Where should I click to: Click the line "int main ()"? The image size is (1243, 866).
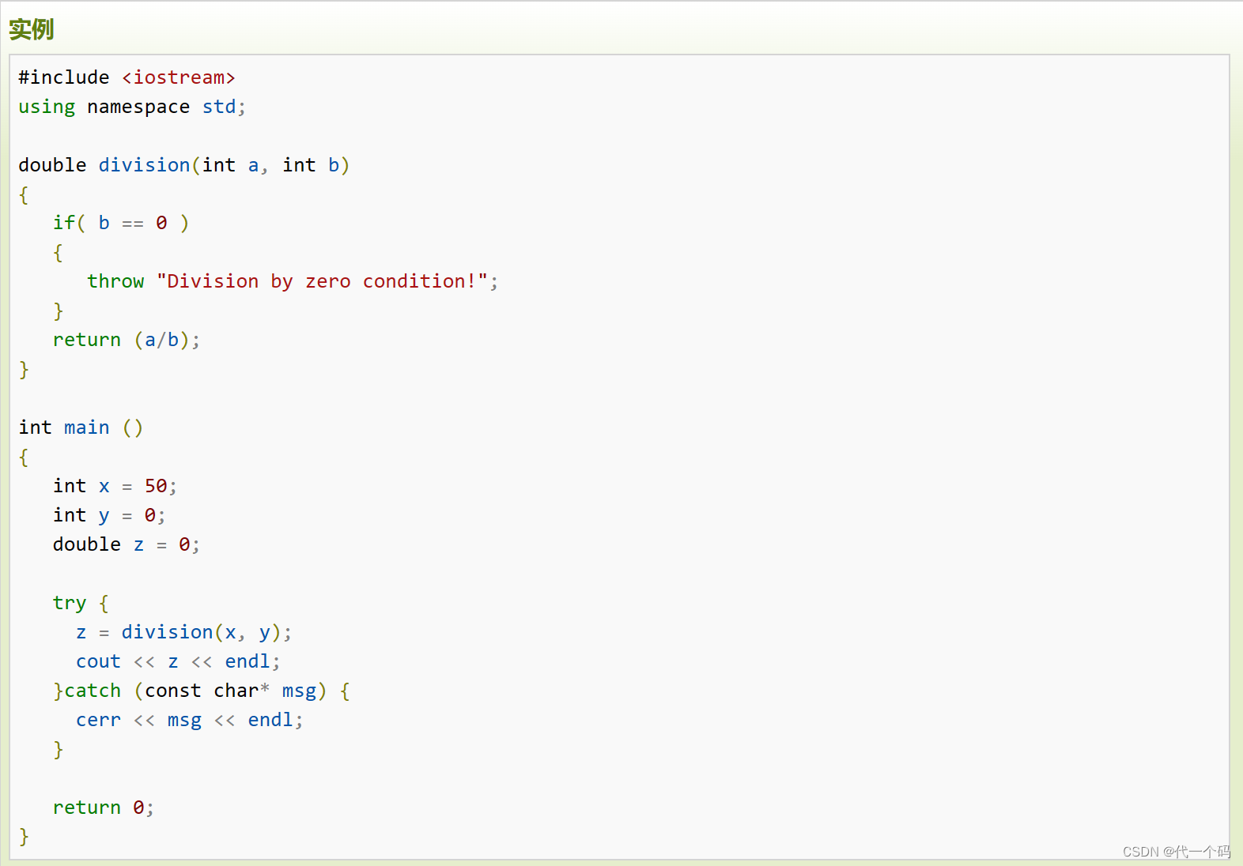pos(81,427)
